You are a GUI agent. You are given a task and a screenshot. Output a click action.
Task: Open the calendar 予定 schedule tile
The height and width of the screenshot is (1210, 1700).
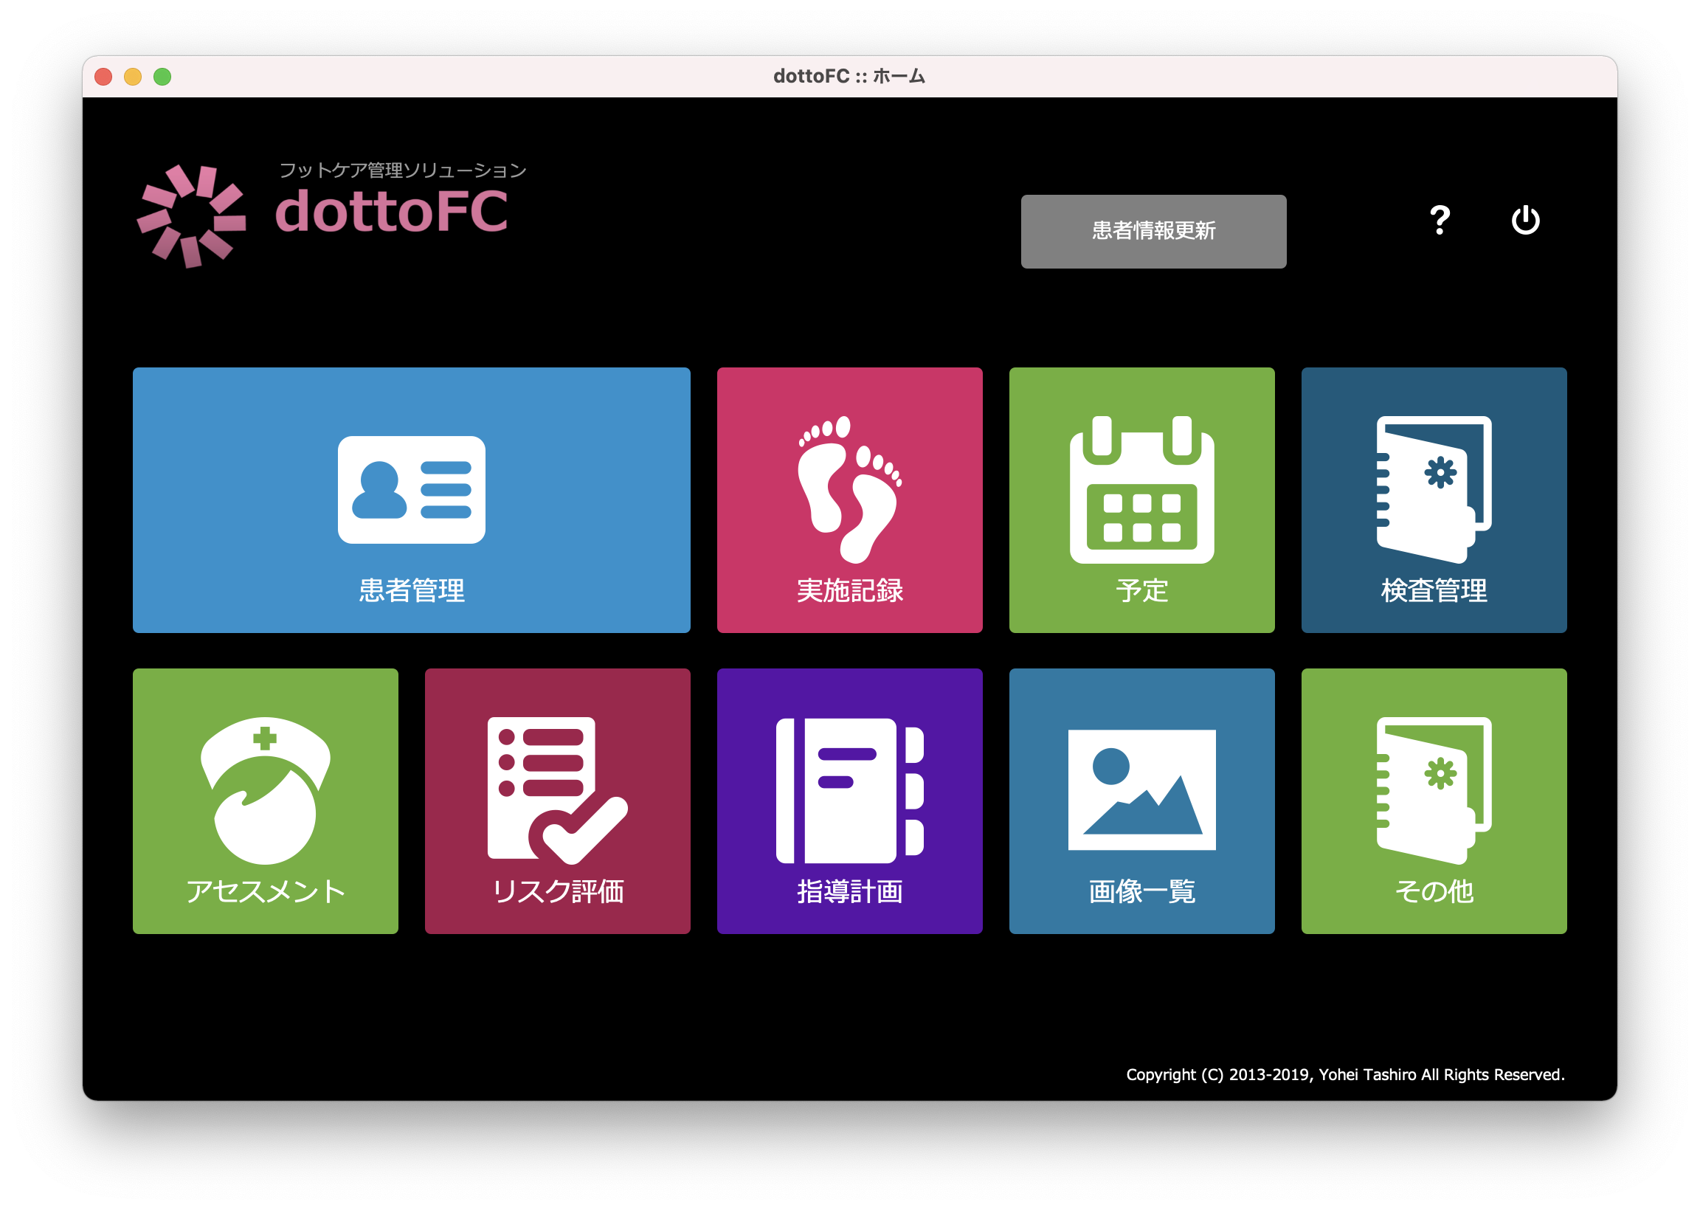[x=1141, y=499]
